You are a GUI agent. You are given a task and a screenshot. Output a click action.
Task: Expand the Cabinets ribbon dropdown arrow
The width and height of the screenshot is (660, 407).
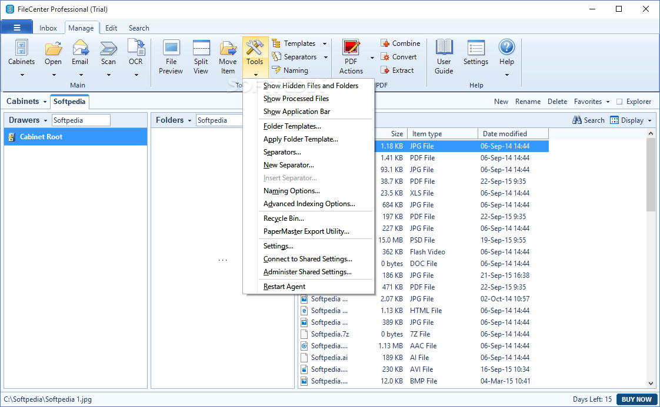(x=22, y=75)
